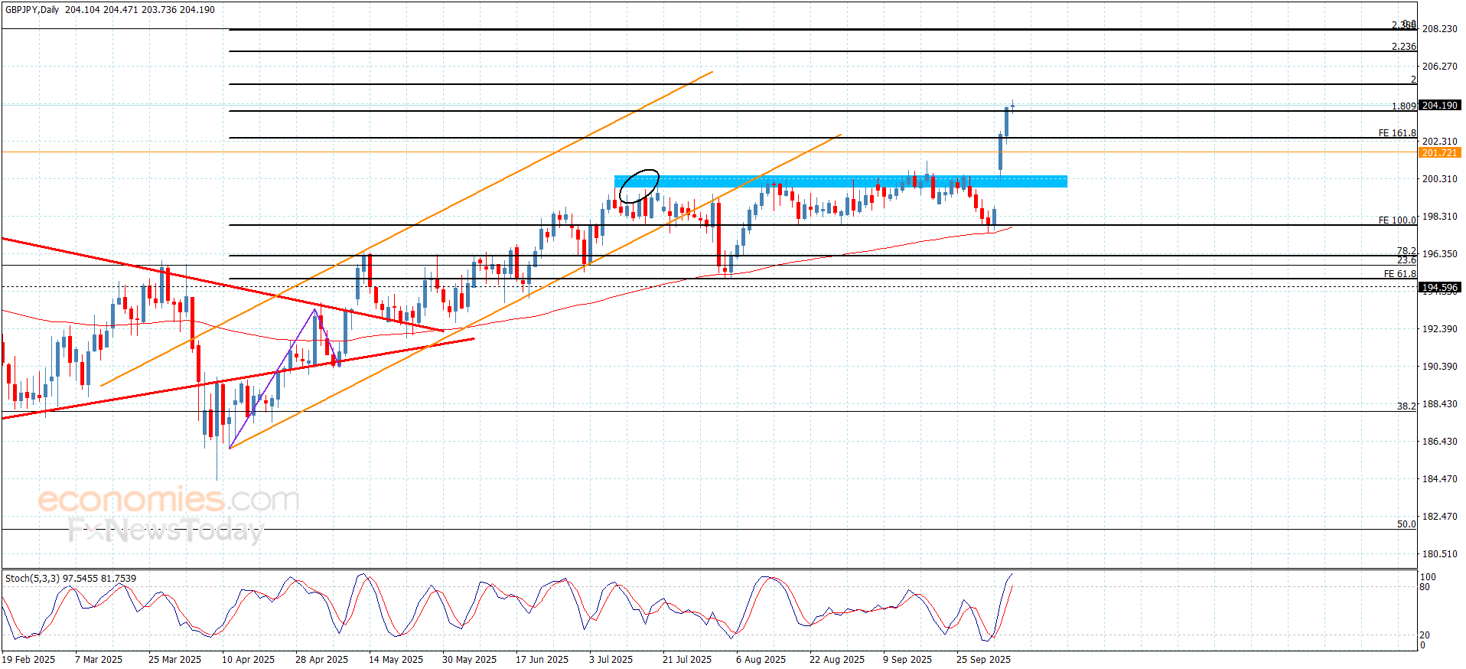The height and width of the screenshot is (669, 1466).
Task: Select the 182.470 price axis label
Action: (1439, 517)
